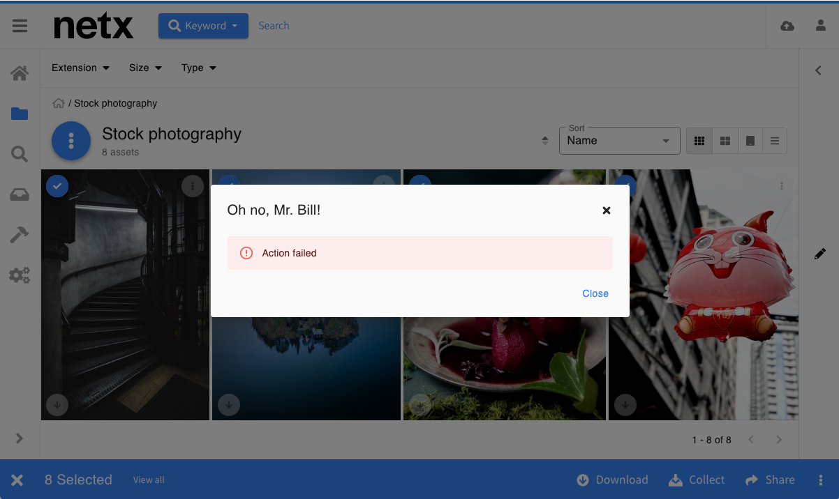Click the Stock photography breadcrumb
The image size is (839, 499).
pos(116,103)
